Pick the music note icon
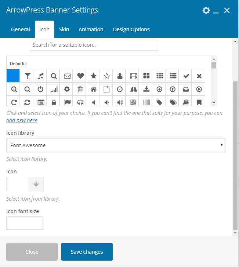Viewport: 239px width, 268px height. [40, 76]
